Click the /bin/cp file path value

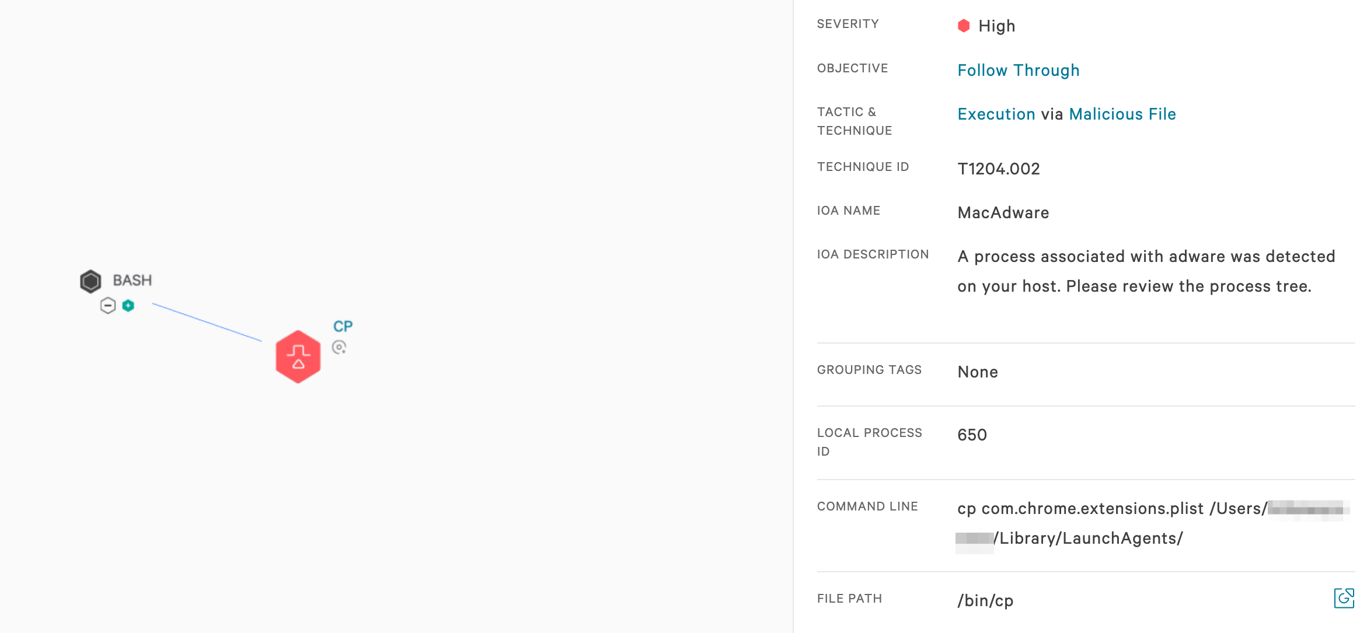coord(985,601)
